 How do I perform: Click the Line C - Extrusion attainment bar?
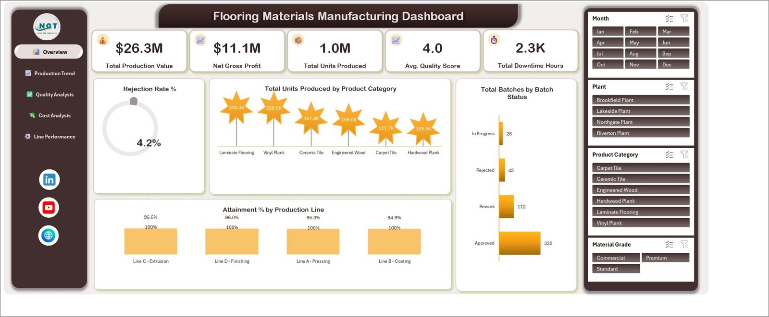[150, 241]
